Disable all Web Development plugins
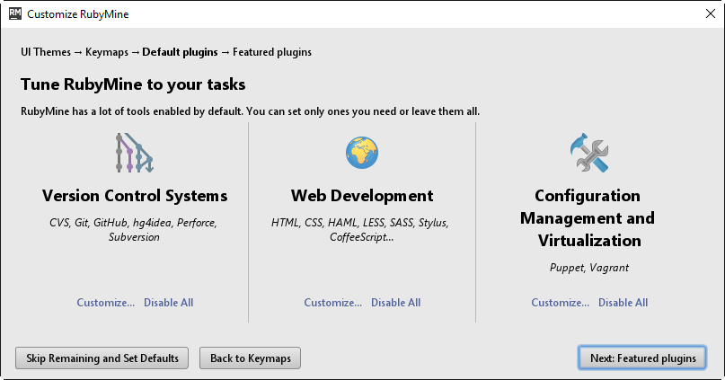The height and width of the screenshot is (380, 725). click(395, 303)
